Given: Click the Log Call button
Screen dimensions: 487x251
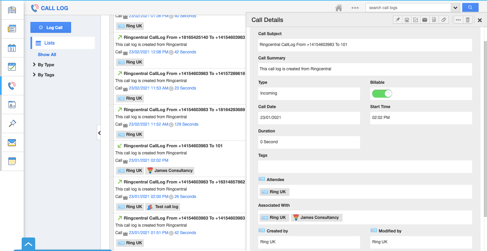Looking at the screenshot, I should coord(51,28).
